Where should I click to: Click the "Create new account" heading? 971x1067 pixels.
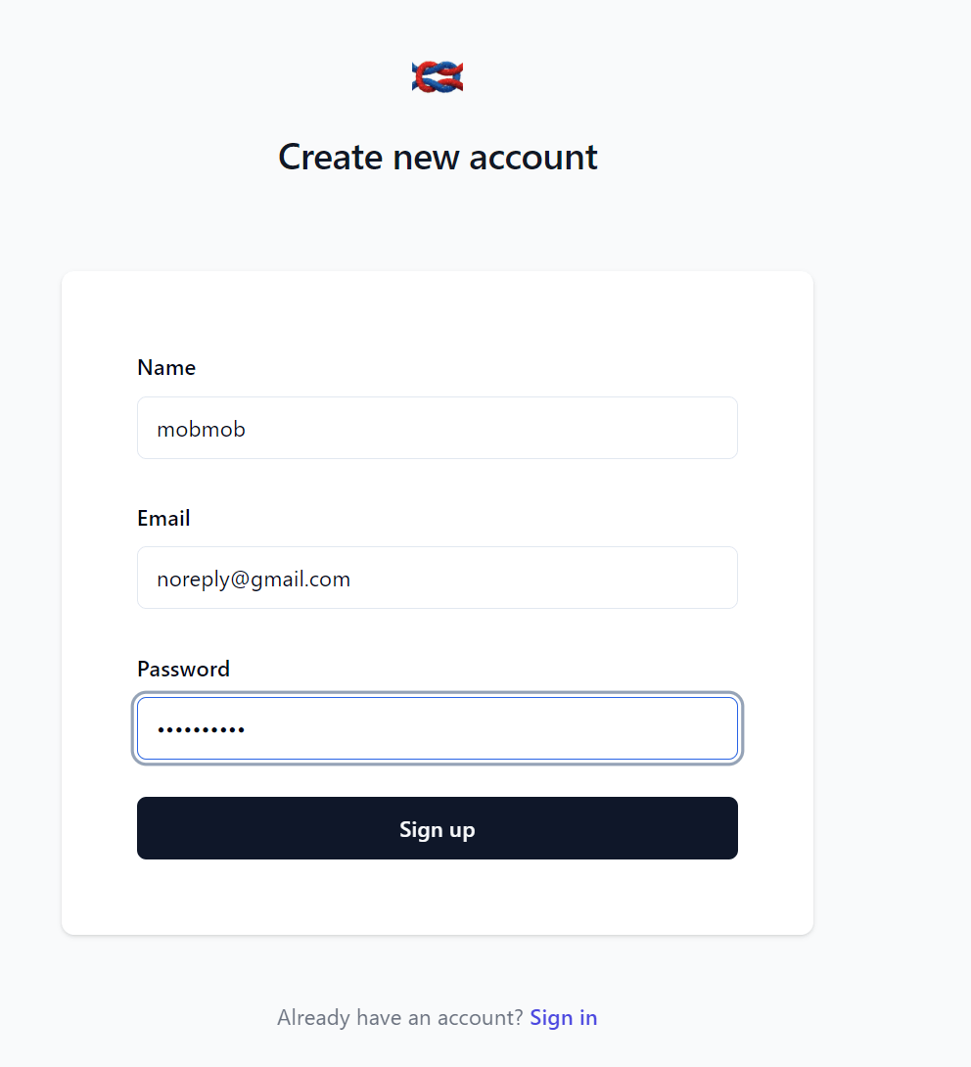point(438,158)
